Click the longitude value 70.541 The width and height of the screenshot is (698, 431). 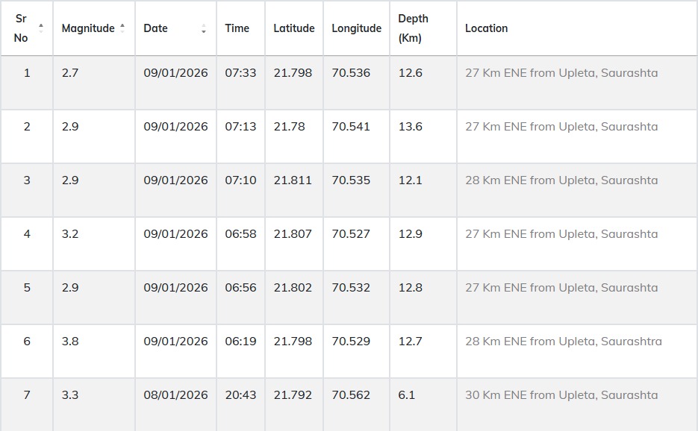click(351, 127)
